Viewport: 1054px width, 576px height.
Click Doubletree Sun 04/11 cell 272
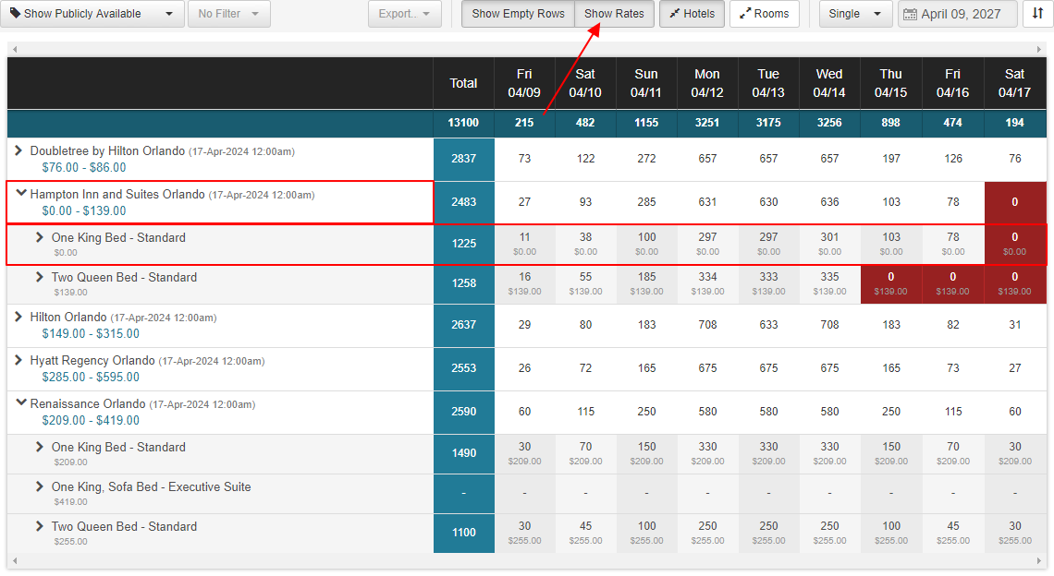click(646, 159)
